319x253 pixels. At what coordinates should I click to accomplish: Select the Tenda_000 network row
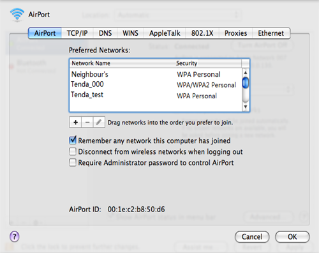click(156, 84)
